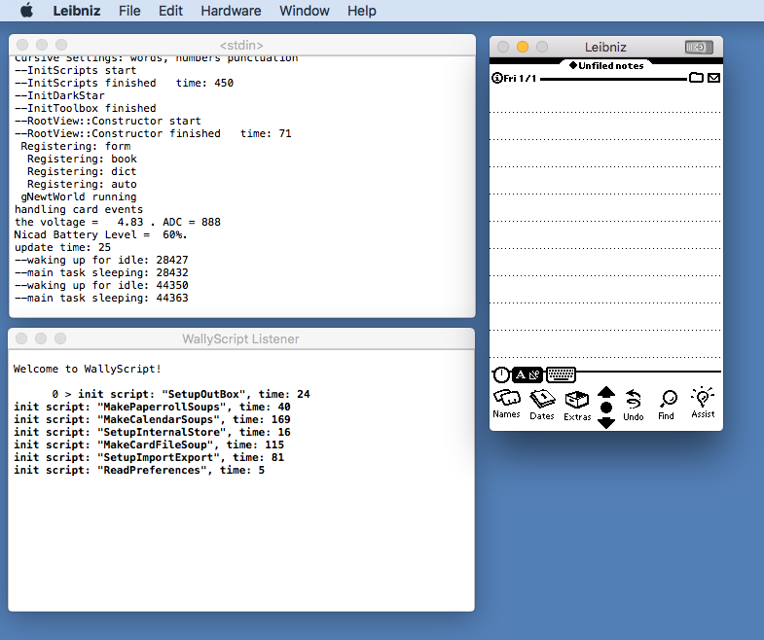This screenshot has height=640, width=764.
Task: Tap the folder filing icon on the note
Action: (696, 78)
